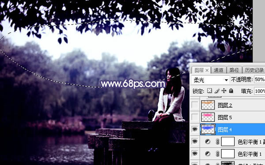Screen dimensions: 265x165
Task: Click the lock position move icon
Action: [x=224, y=91]
